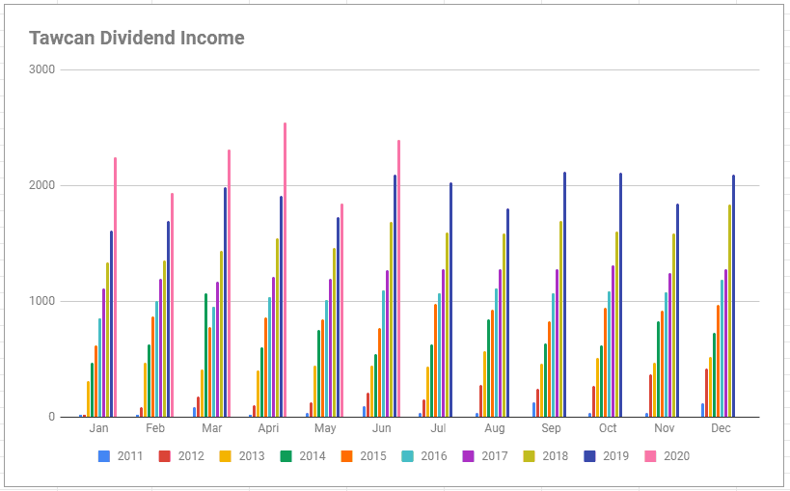Click the green 2014 legend swatch

point(286,456)
